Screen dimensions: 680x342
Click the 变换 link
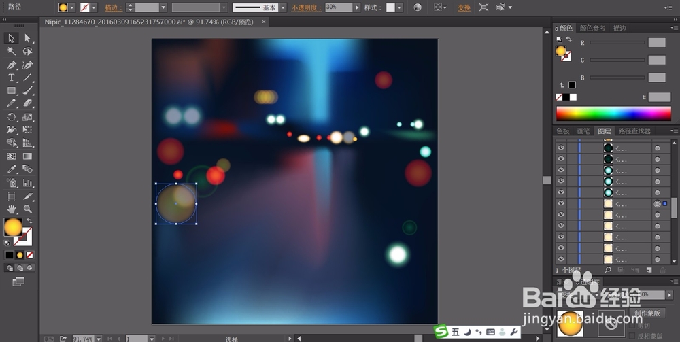[464, 7]
